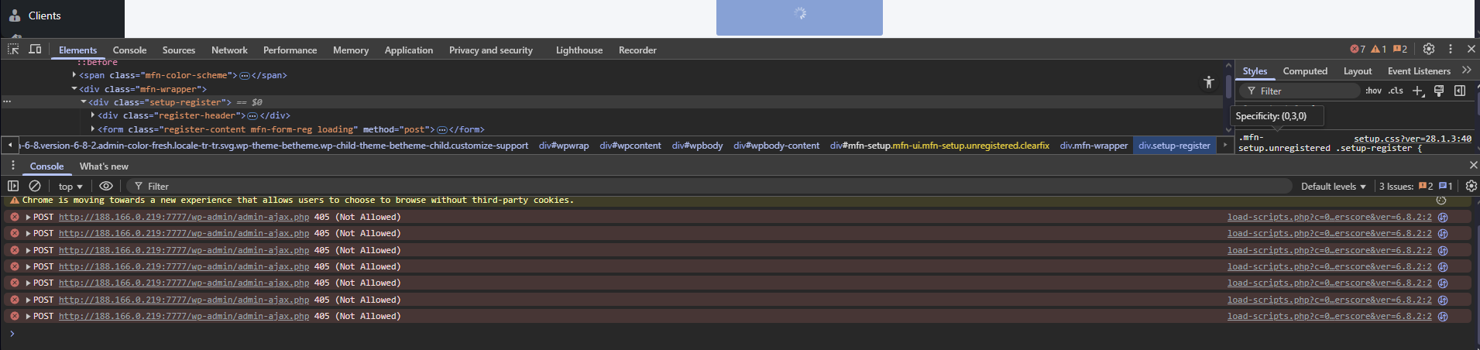Toggle the device toolbar icon
This screenshot has height=350, width=1480.
pos(35,50)
